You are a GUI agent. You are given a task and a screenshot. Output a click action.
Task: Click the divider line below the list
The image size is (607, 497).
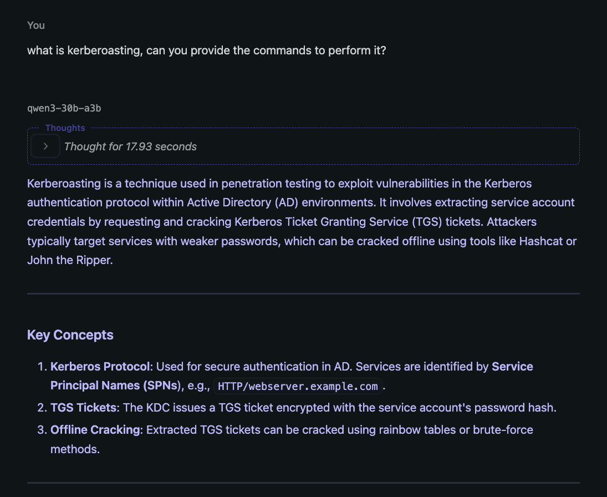303,483
